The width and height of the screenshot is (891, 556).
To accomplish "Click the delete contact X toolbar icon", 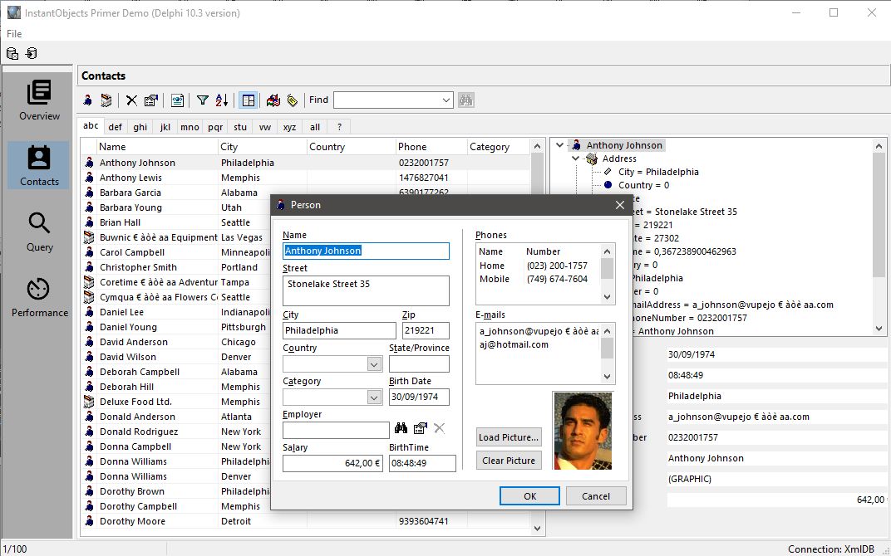I will click(x=130, y=100).
